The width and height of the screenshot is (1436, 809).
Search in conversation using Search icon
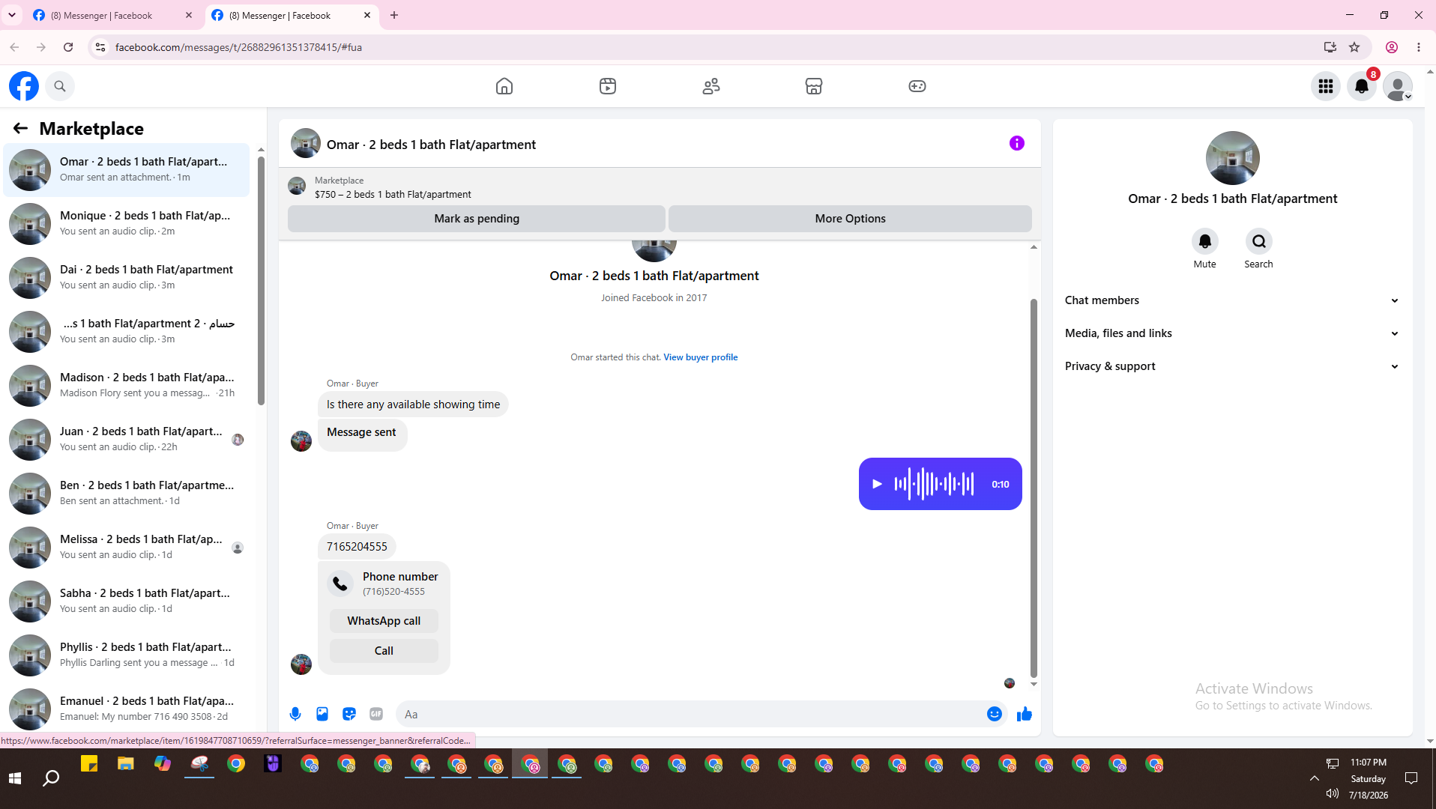[1258, 241]
